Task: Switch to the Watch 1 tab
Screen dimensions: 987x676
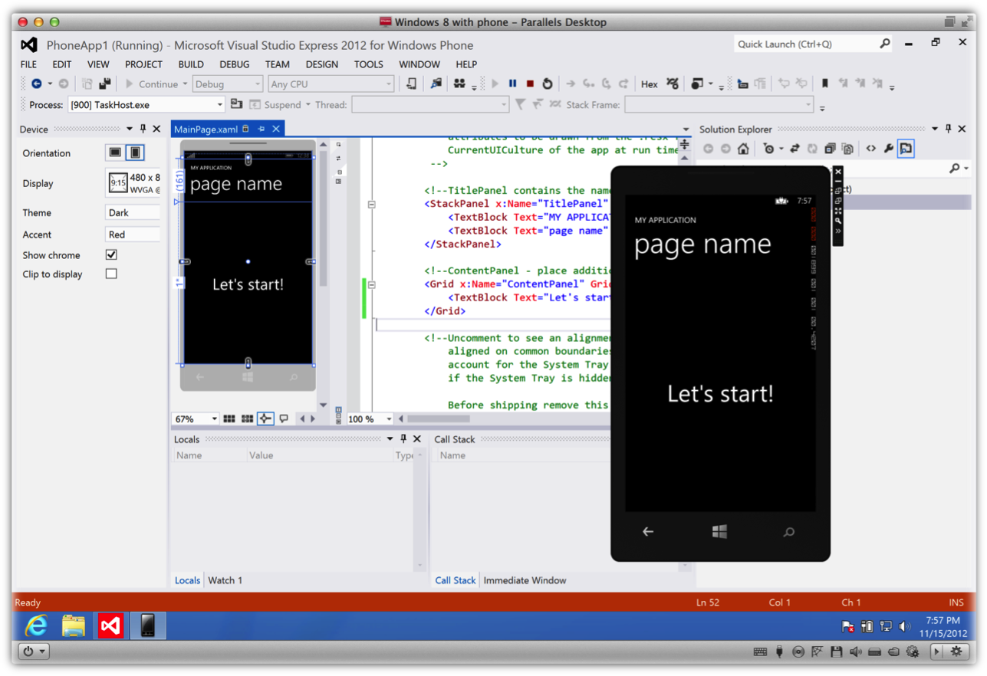Action: [x=225, y=580]
